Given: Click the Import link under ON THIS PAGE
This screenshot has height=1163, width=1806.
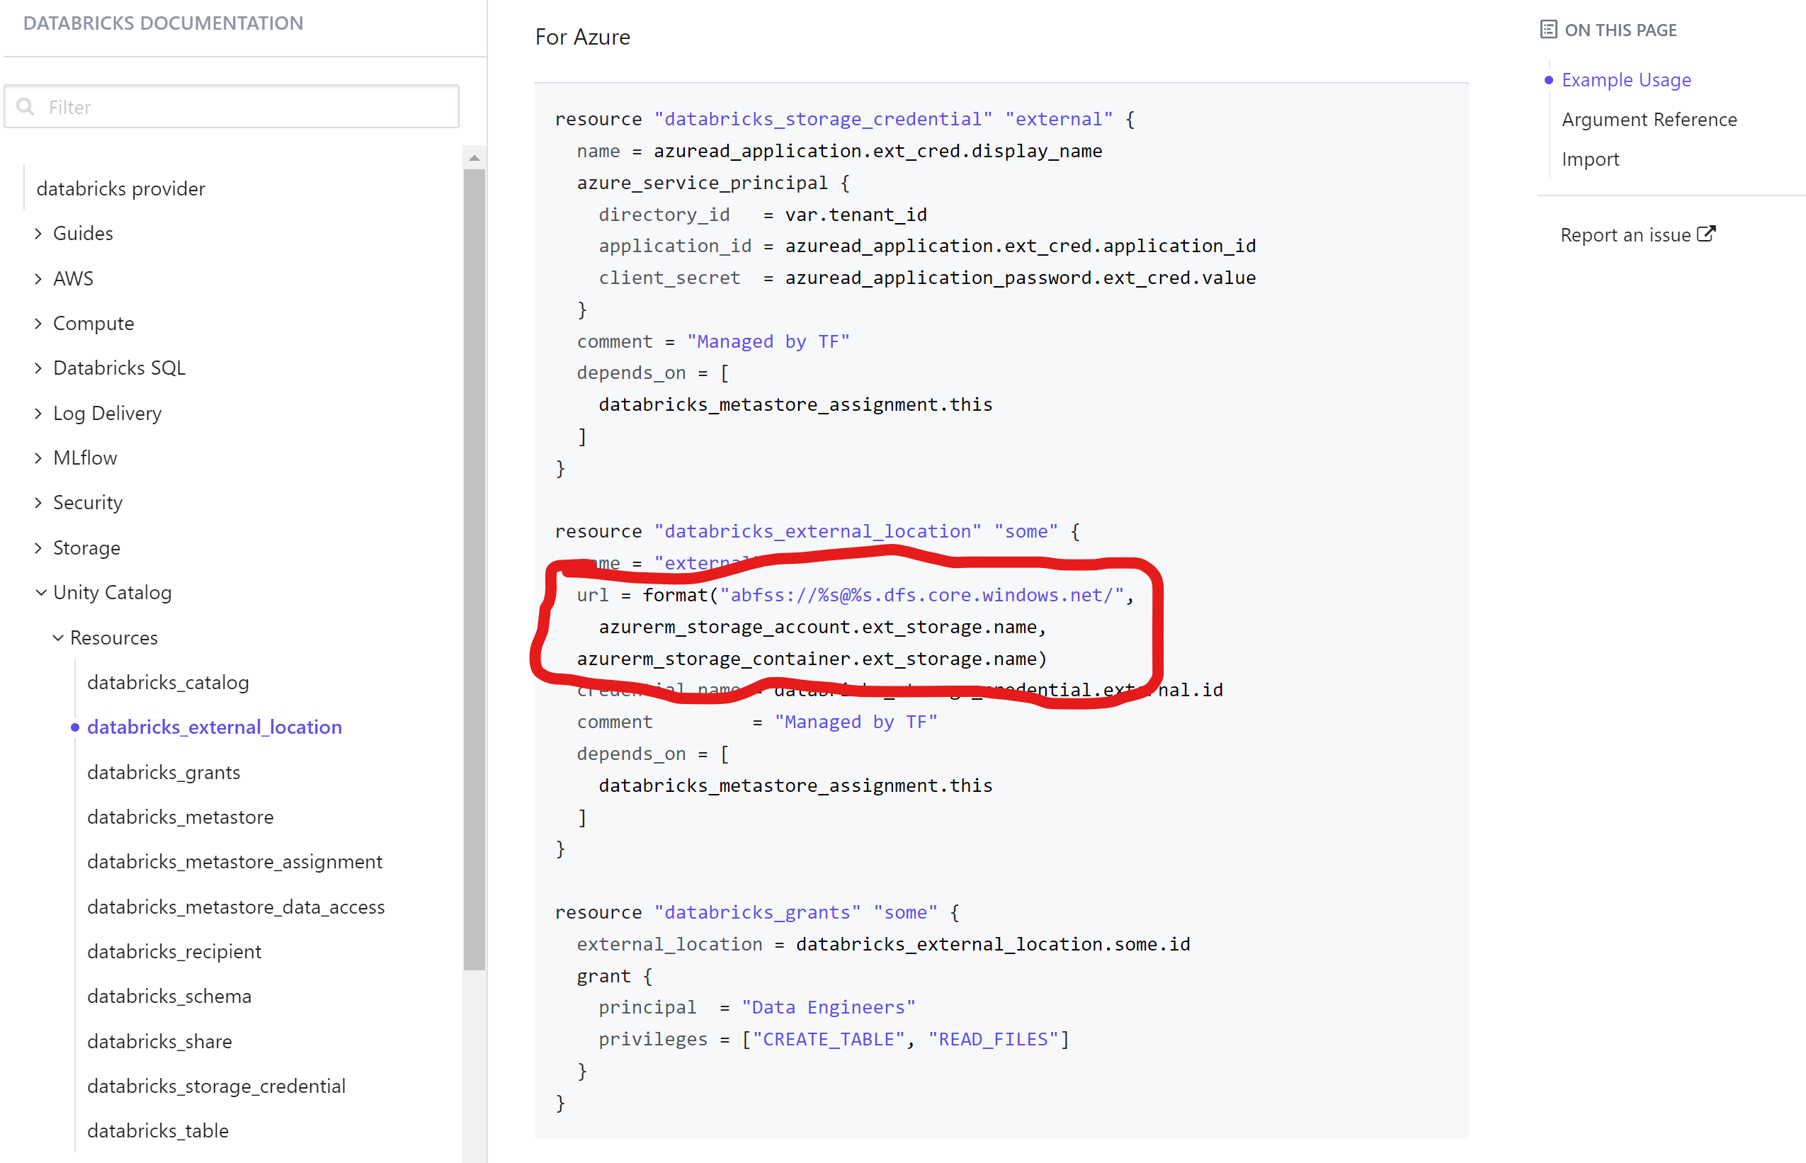Looking at the screenshot, I should click(x=1590, y=159).
